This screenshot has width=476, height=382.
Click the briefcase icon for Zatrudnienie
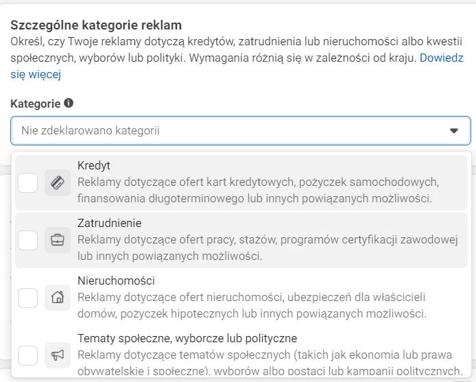pos(58,240)
